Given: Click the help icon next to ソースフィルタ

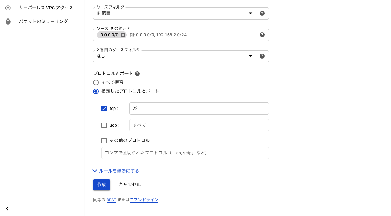Looking at the screenshot, I should pyautogui.click(x=262, y=13).
